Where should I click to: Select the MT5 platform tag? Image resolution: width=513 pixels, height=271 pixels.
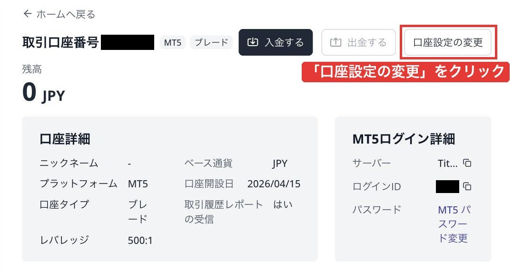(172, 42)
